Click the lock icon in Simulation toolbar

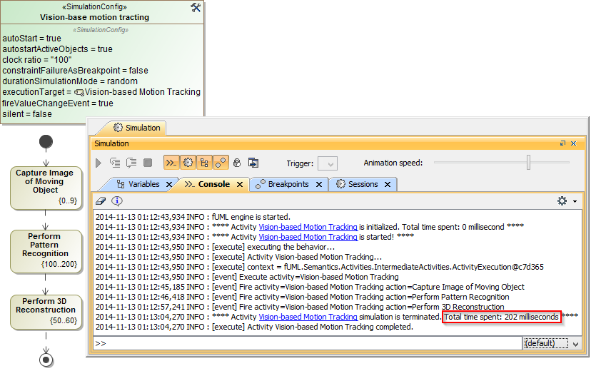[237, 163]
